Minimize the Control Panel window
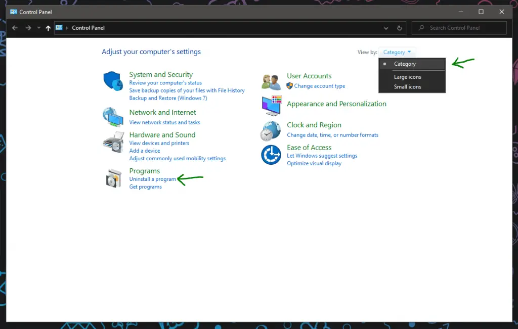 (x=460, y=12)
